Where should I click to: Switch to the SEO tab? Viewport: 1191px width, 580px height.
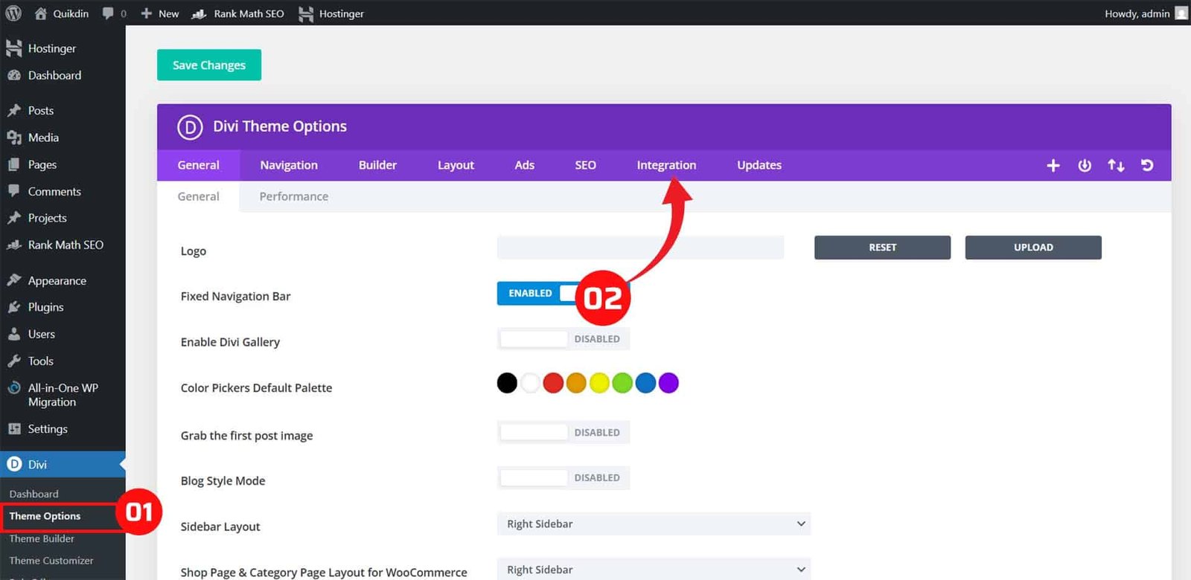[x=585, y=165]
